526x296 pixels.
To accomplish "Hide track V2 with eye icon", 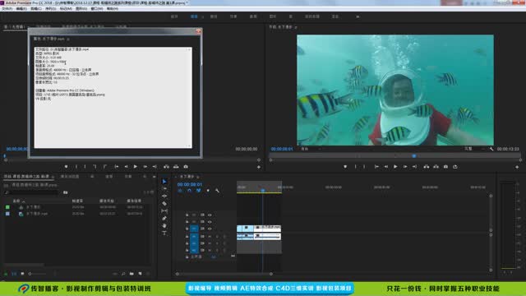I will 210,221.
